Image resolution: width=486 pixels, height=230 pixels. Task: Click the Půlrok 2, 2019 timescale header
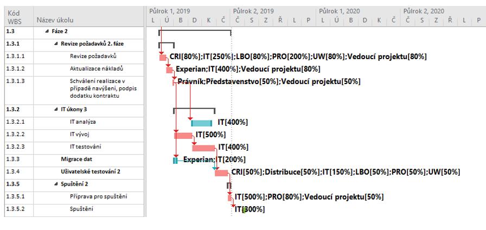pyautogui.click(x=253, y=11)
